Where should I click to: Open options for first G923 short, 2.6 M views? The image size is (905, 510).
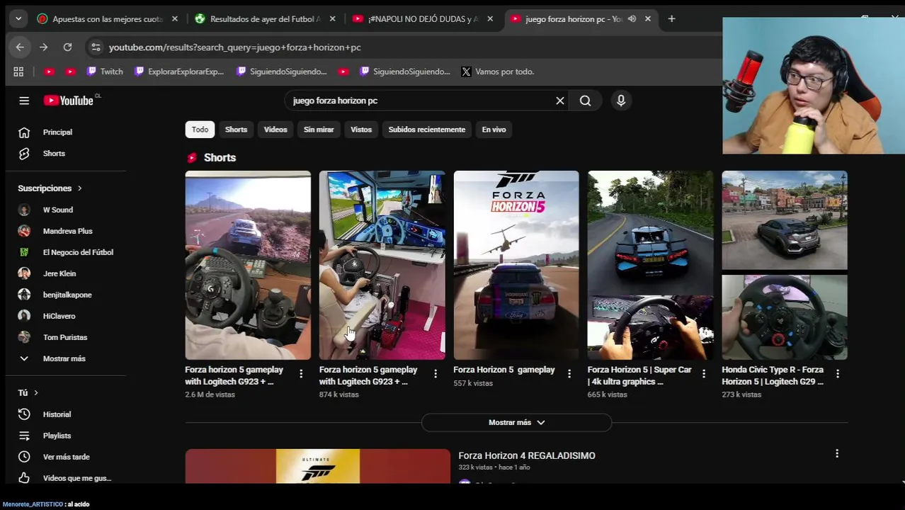point(301,373)
